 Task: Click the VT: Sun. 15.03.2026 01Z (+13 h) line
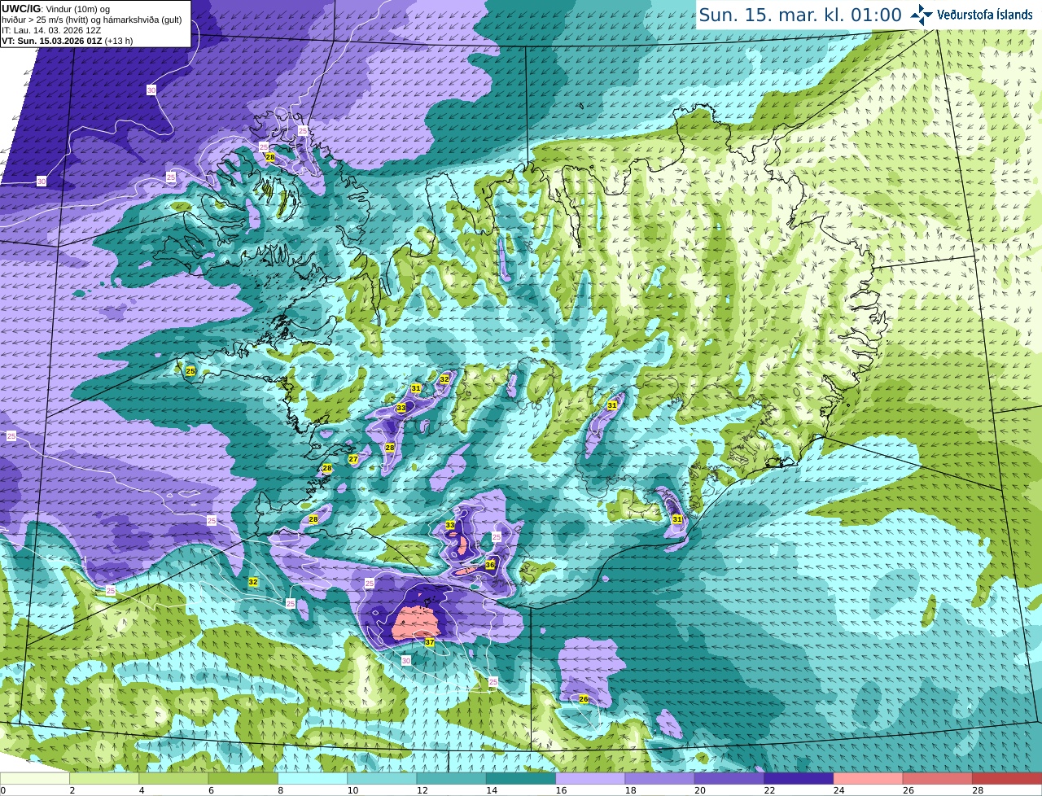tap(68, 41)
